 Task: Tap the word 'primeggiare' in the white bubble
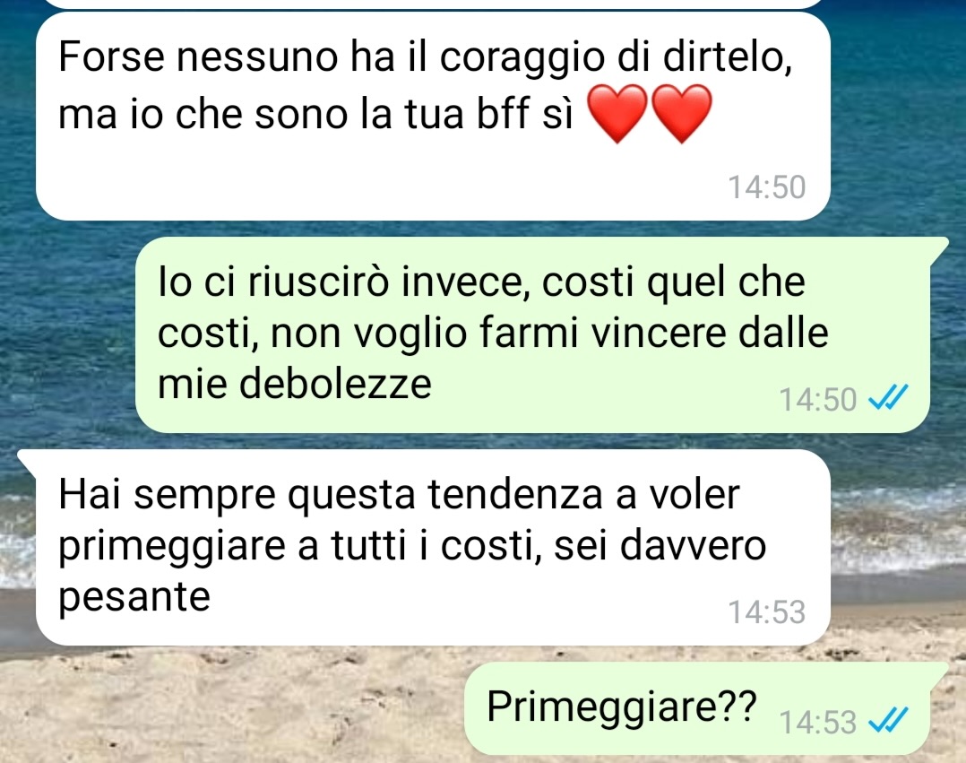(172, 547)
